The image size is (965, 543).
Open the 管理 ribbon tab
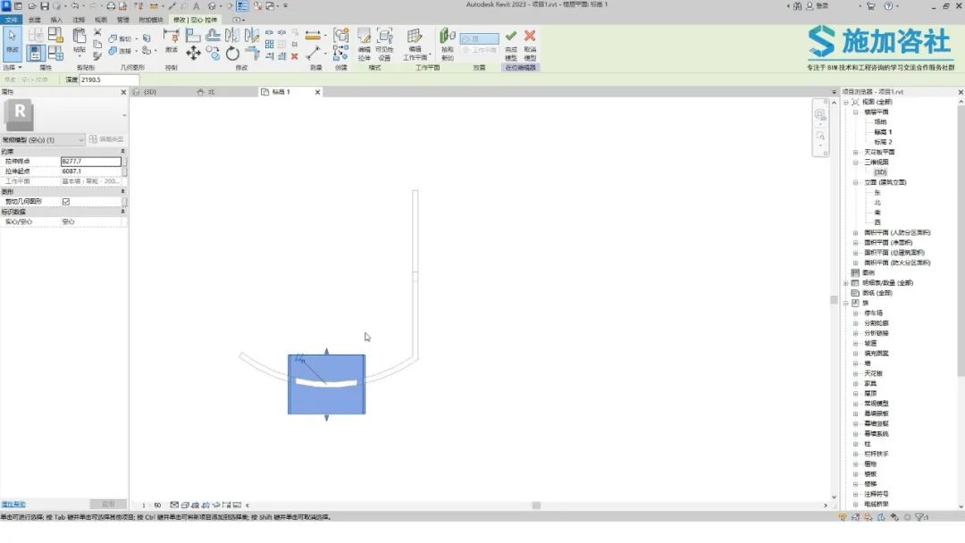point(123,20)
